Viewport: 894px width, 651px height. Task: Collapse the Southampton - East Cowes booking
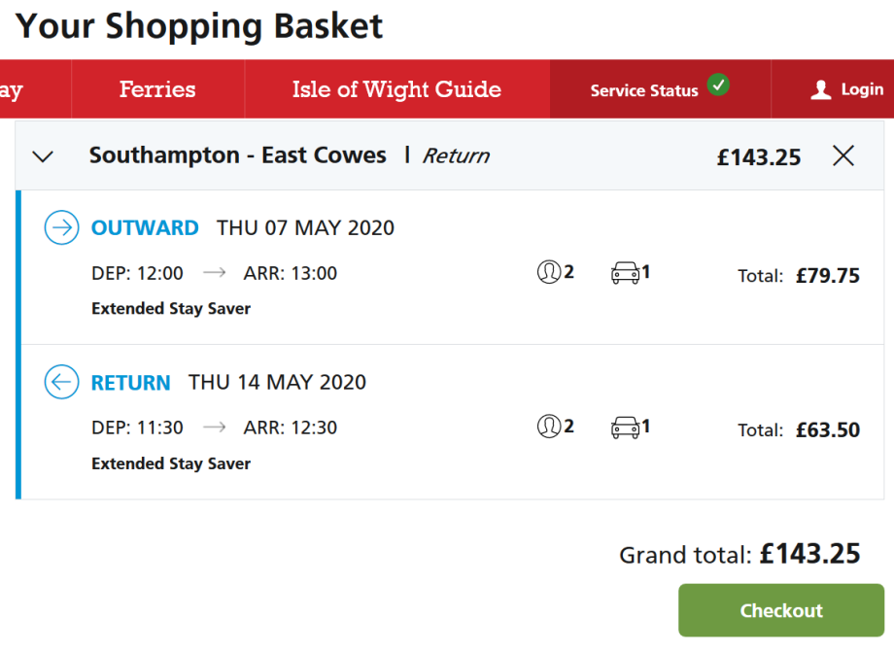(43, 156)
